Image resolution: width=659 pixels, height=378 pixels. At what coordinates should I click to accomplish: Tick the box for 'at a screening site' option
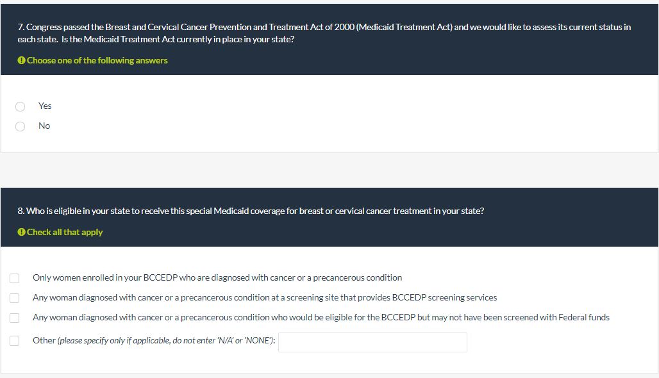[14, 298]
